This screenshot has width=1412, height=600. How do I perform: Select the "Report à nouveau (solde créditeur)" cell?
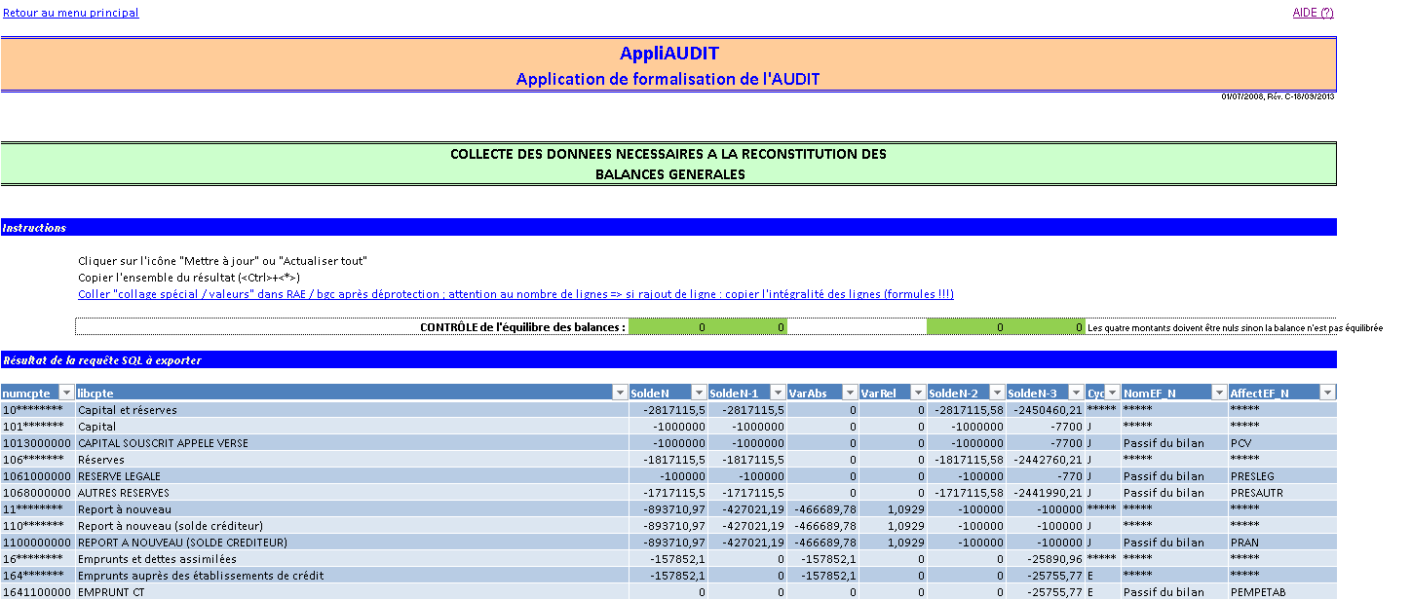click(352, 526)
